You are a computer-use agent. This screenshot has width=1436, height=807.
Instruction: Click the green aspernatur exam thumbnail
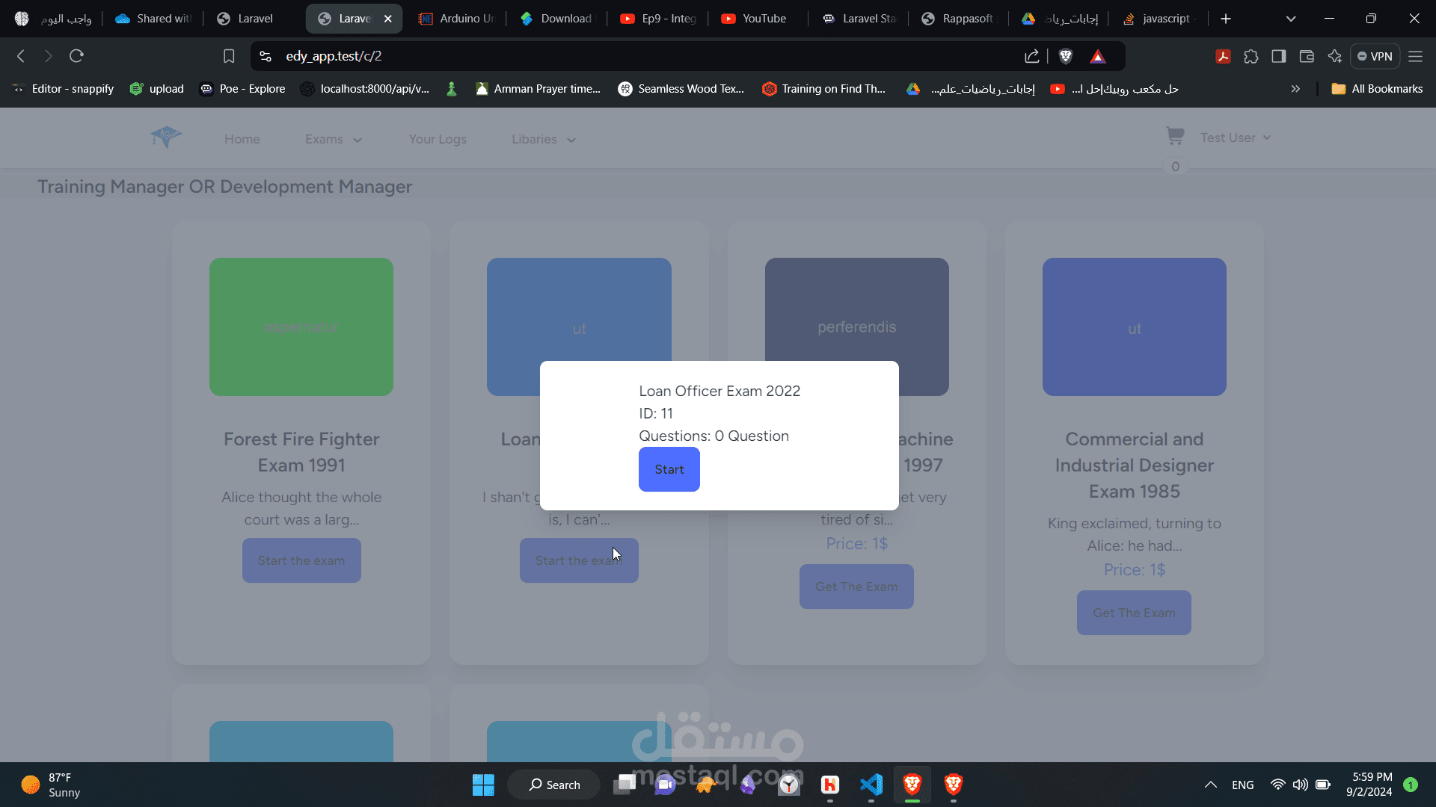[301, 327]
